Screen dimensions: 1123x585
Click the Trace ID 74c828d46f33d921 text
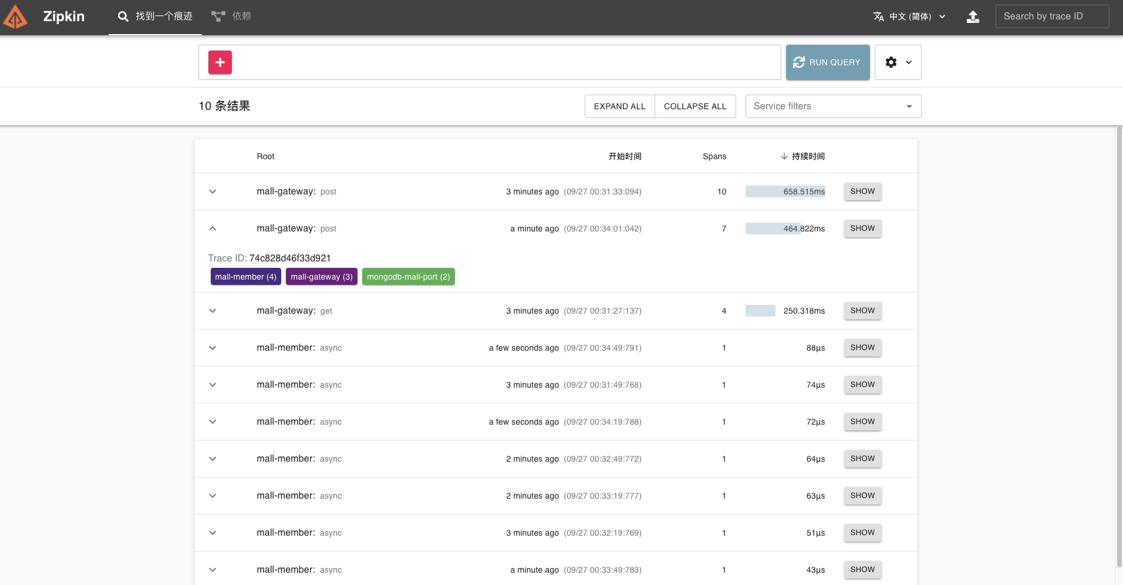tap(269, 258)
